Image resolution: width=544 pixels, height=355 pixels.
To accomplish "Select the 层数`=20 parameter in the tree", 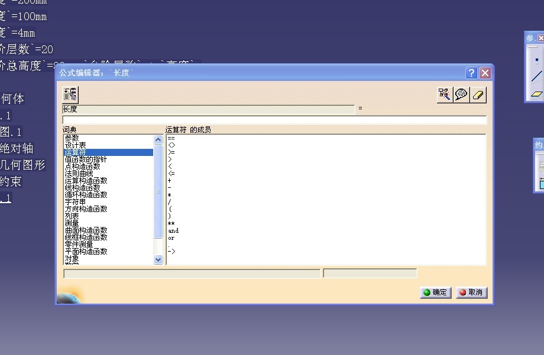I will tap(27, 49).
